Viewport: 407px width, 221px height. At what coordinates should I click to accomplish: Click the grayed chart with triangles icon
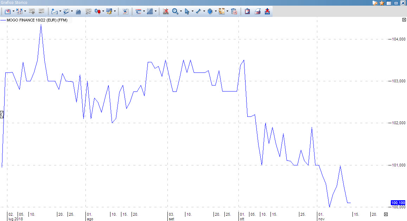point(88,11)
